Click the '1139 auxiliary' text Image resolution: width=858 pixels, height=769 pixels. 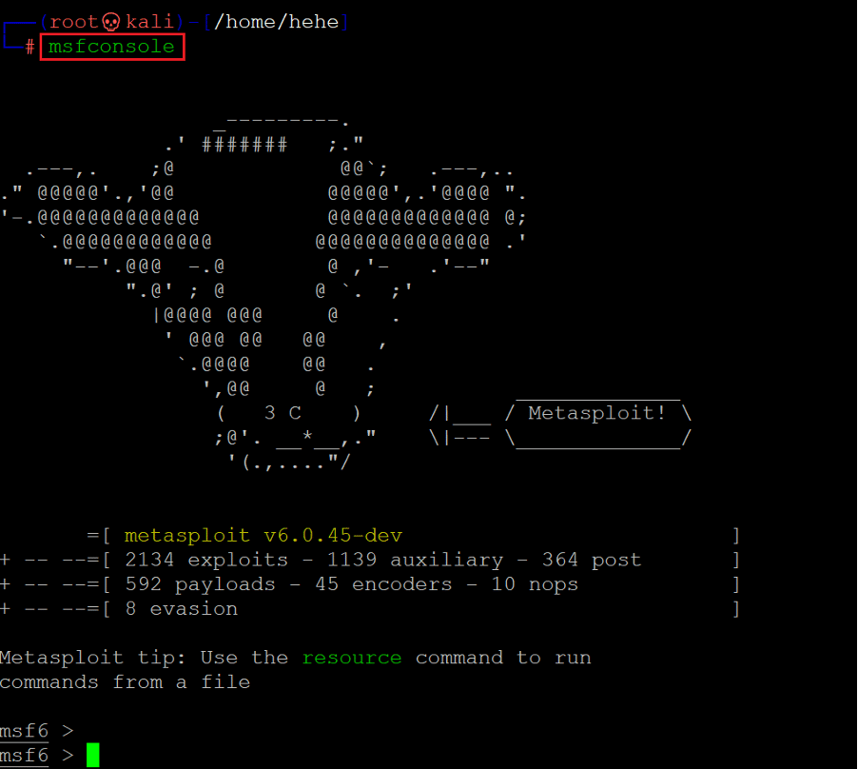(x=415, y=560)
